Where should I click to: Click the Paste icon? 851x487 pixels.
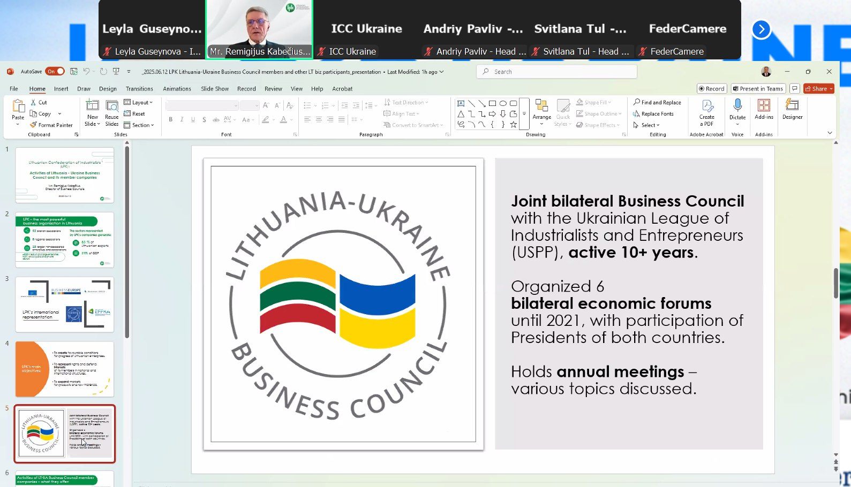pos(18,105)
